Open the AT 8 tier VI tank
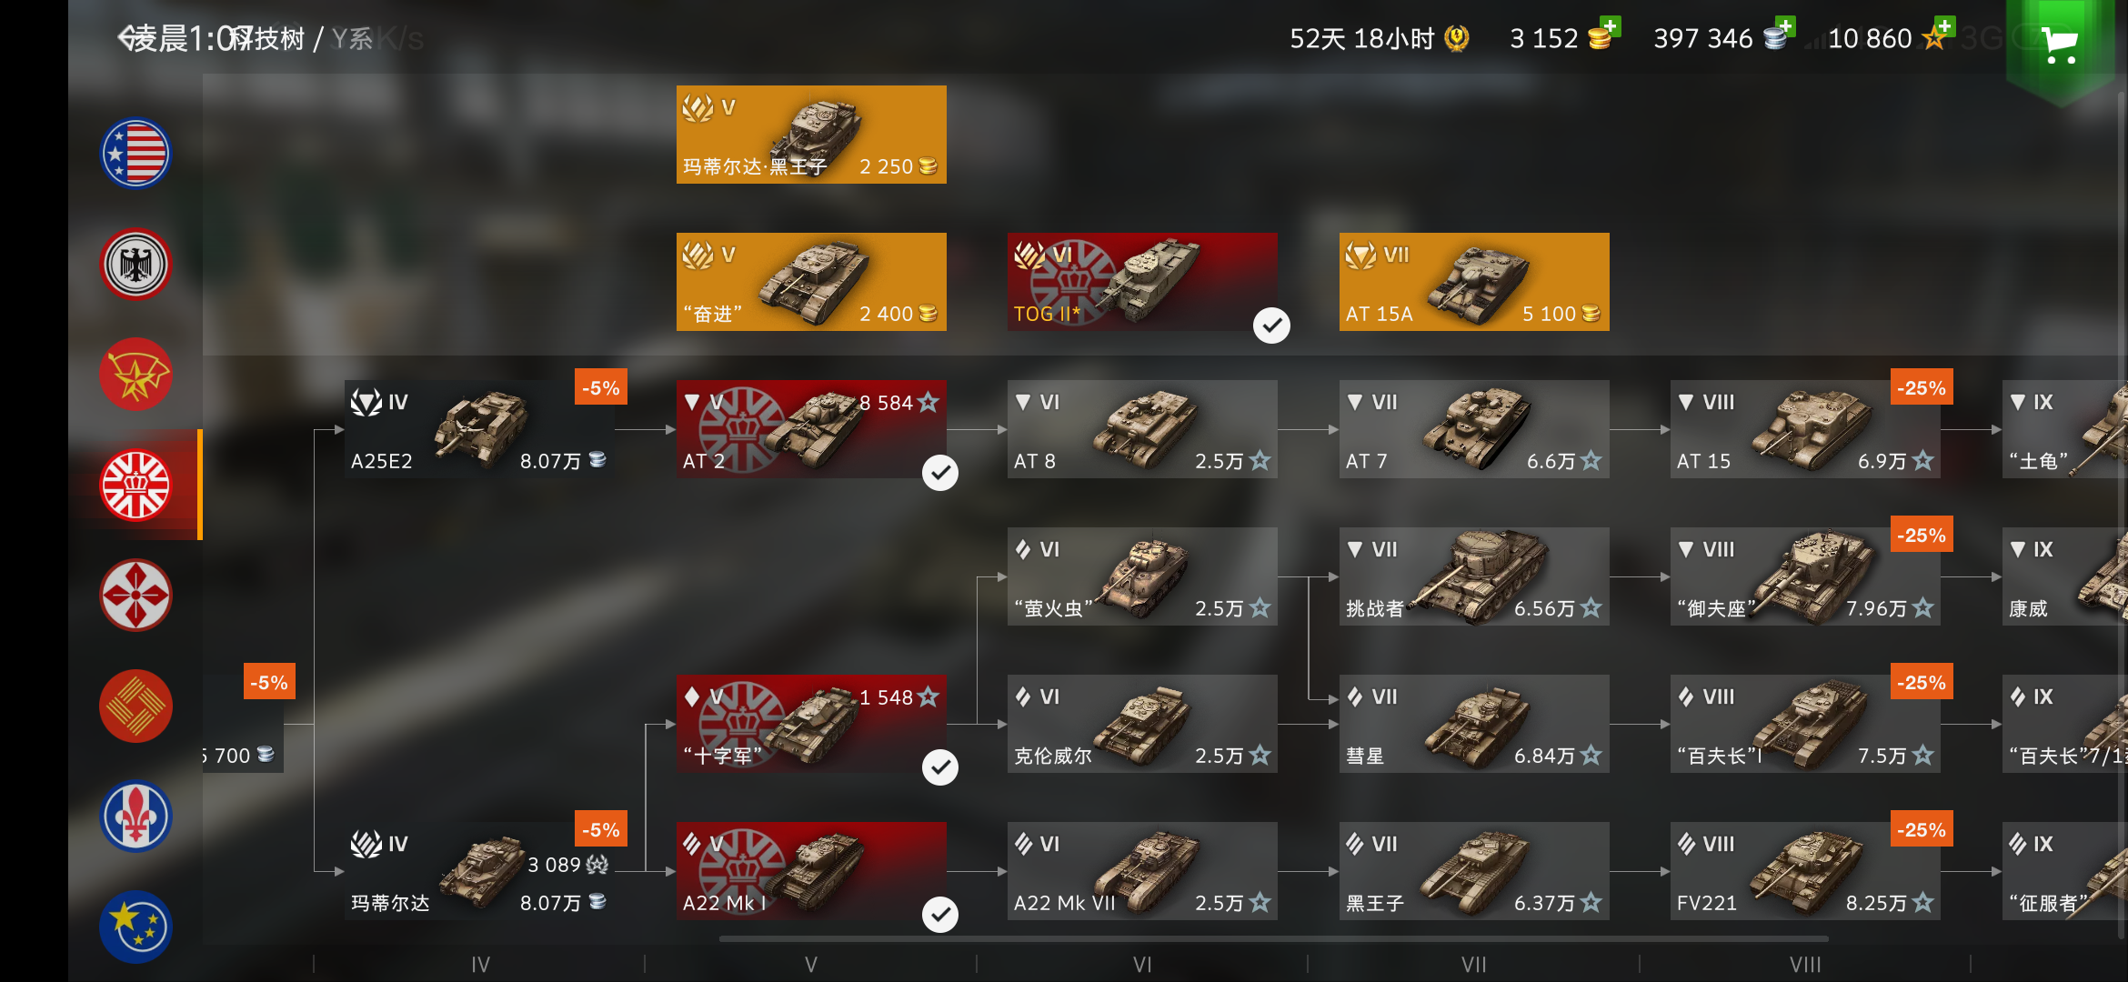Viewport: 2128px width, 982px height. coord(1142,429)
